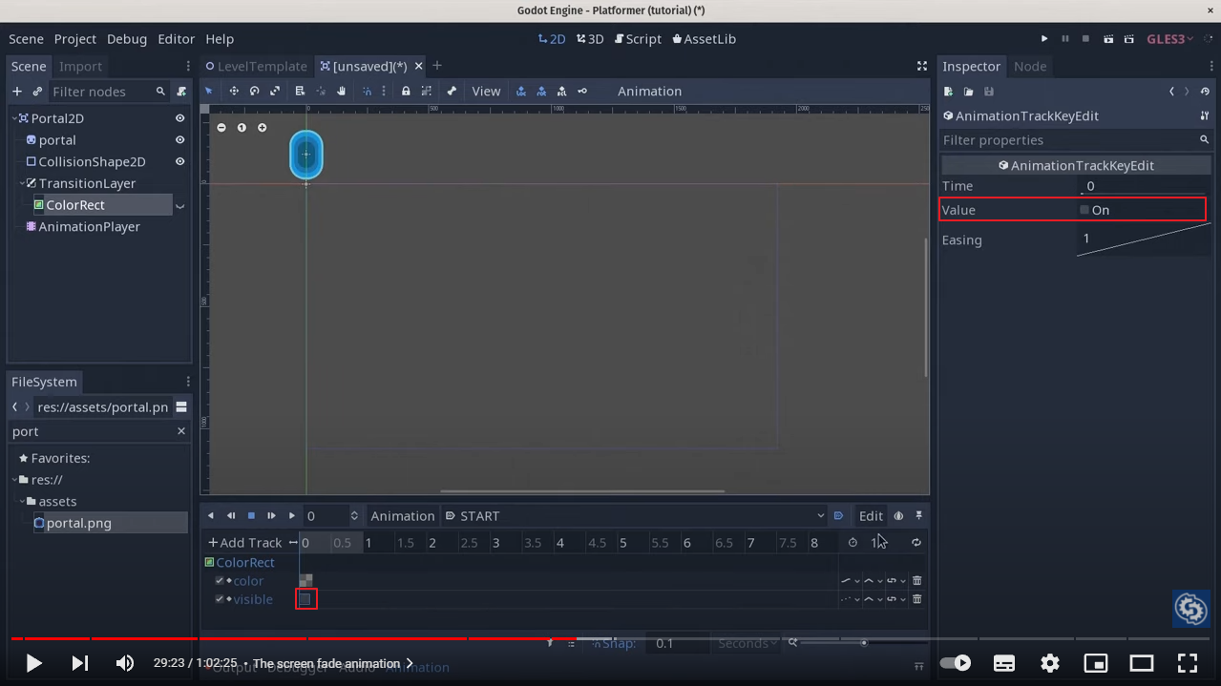
Task: Open the START animation dropdown
Action: click(x=634, y=515)
